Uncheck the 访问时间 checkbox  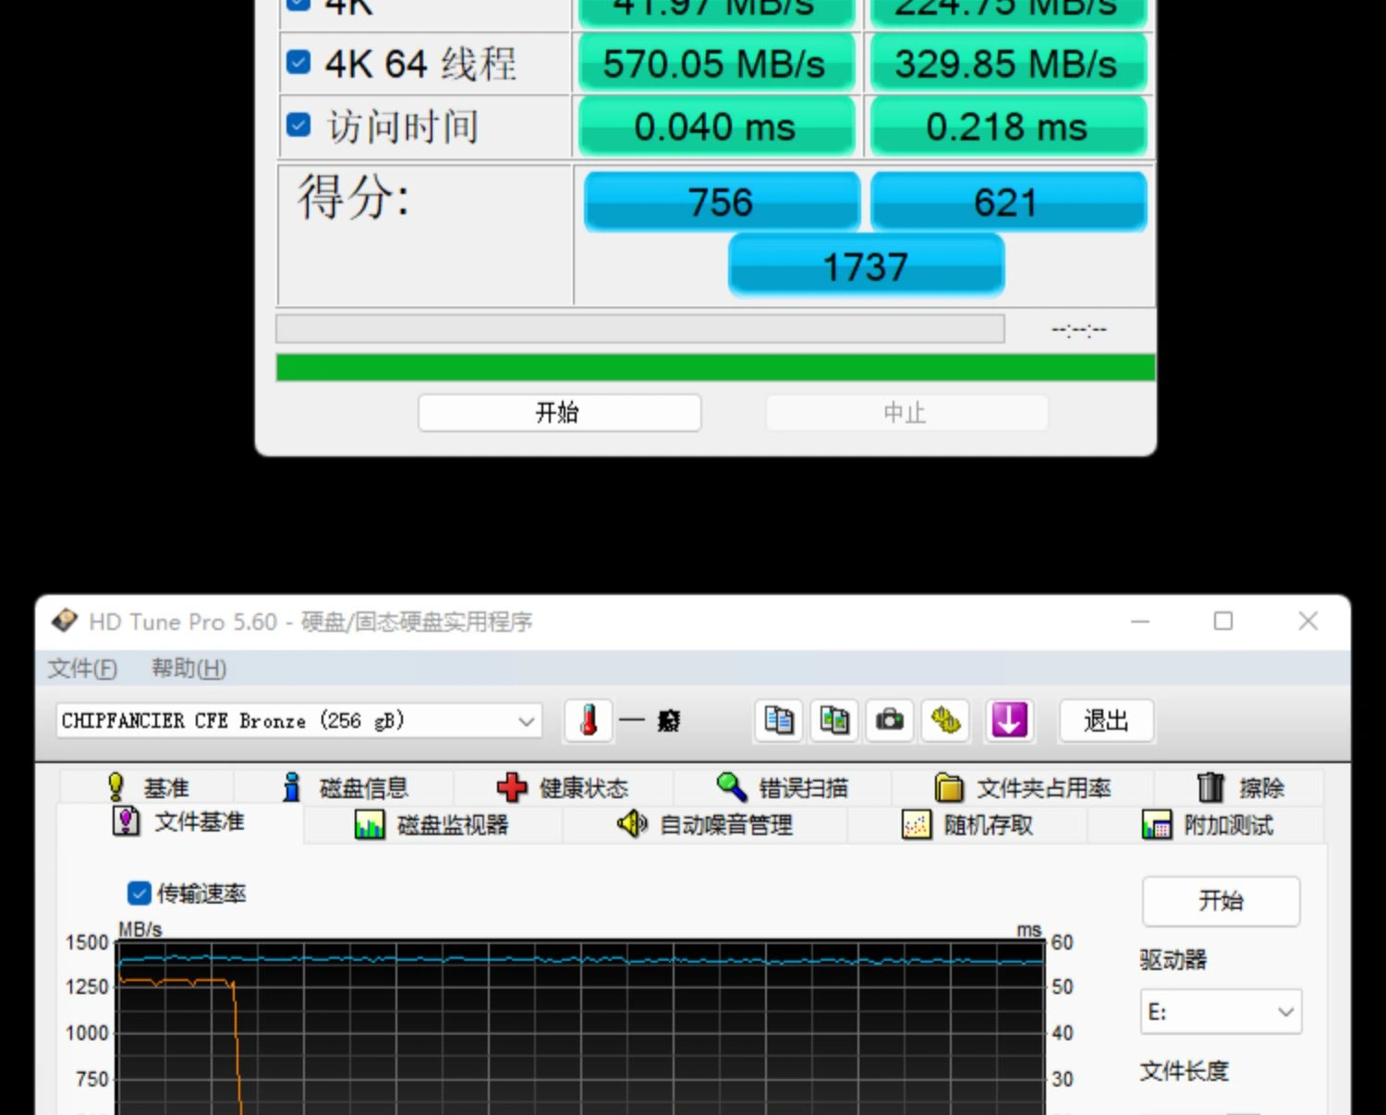pyautogui.click(x=298, y=124)
